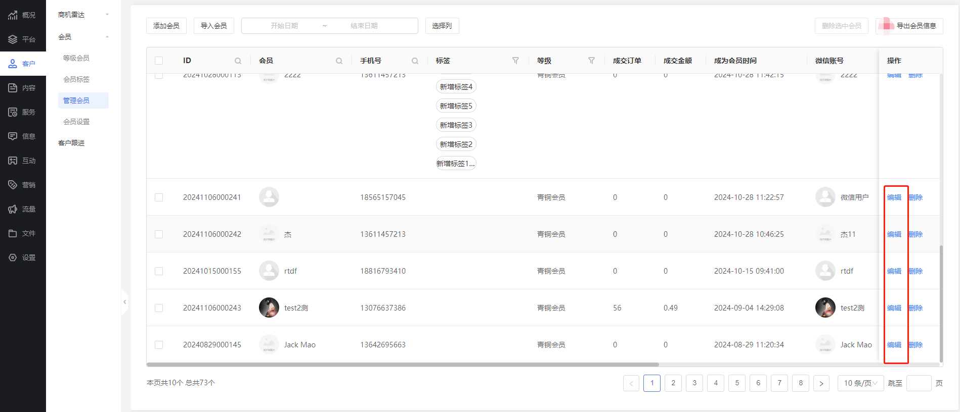Click the horizontal table scrollbar
Image resolution: width=960 pixels, height=412 pixels.
[x=403, y=364]
